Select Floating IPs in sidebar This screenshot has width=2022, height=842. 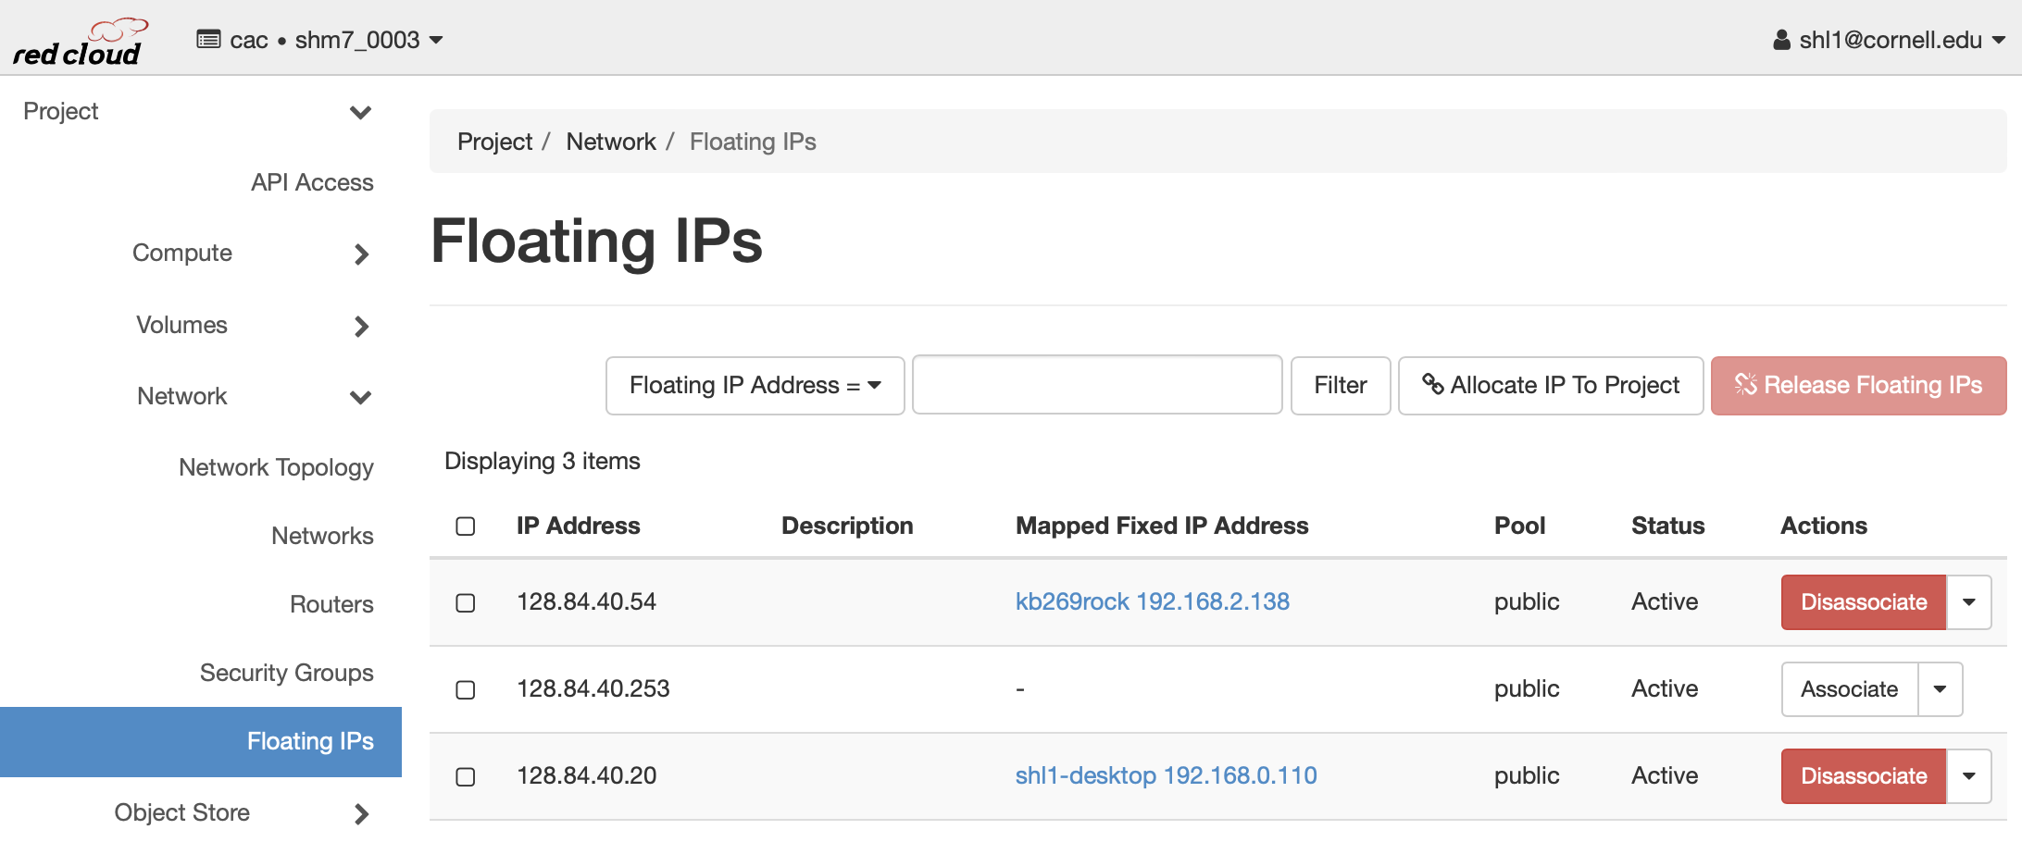click(x=201, y=741)
